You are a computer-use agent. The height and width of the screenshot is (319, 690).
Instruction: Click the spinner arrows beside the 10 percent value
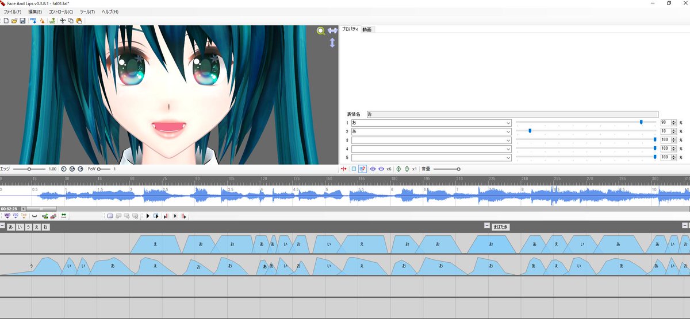[x=673, y=131]
